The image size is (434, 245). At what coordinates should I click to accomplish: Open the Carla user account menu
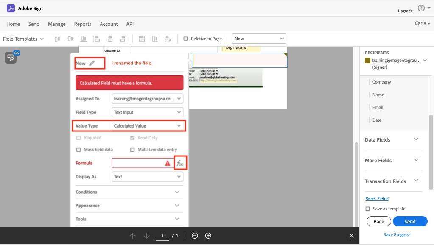(x=423, y=23)
